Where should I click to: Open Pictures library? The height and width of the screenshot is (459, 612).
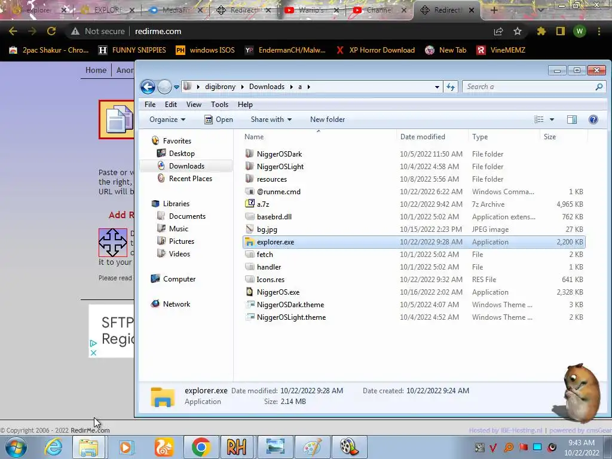pyautogui.click(x=182, y=241)
